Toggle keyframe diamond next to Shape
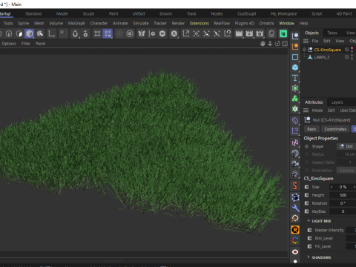356x267 pixels. point(307,146)
